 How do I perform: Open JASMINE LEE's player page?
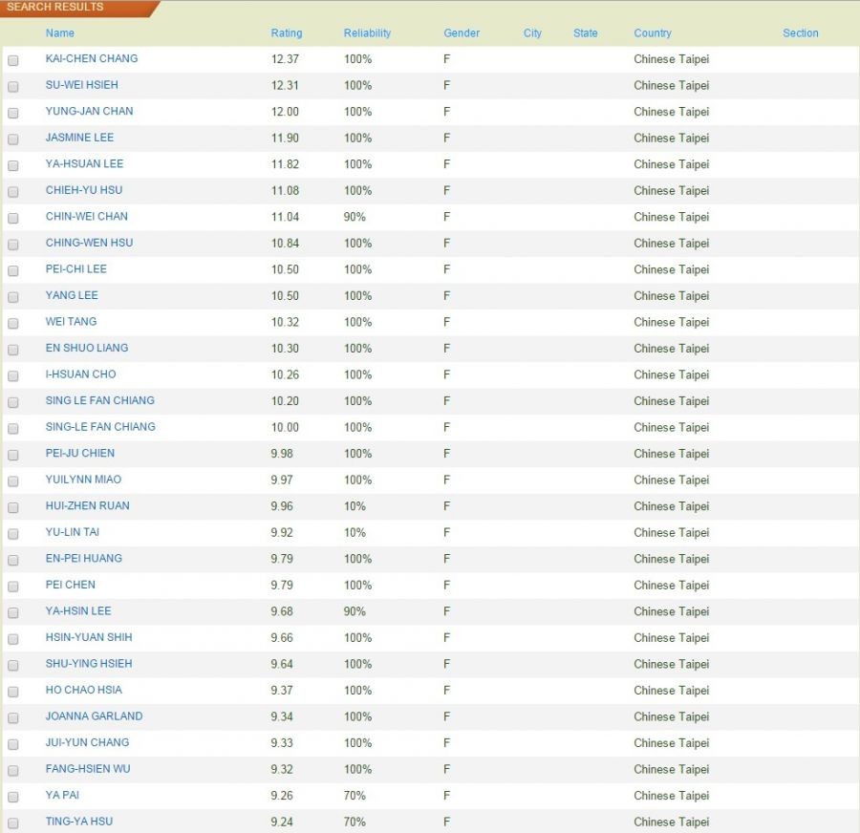coord(79,138)
